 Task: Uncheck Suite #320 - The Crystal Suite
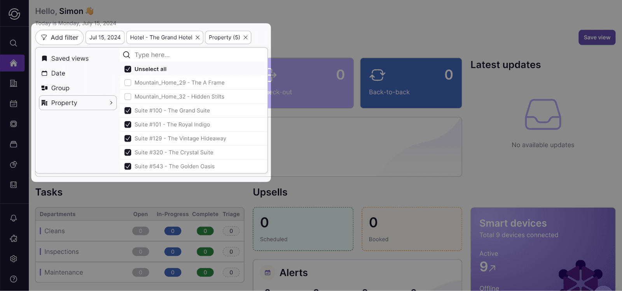coord(128,152)
